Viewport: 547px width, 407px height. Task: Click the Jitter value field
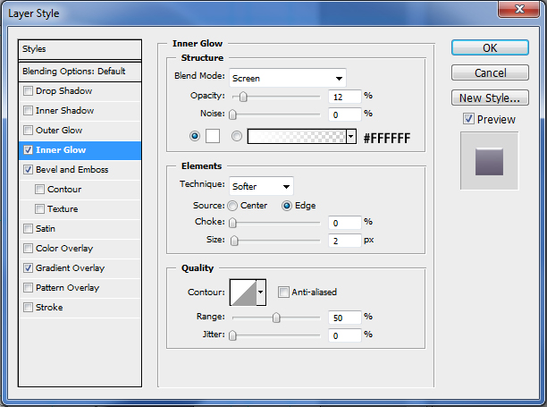coord(345,335)
